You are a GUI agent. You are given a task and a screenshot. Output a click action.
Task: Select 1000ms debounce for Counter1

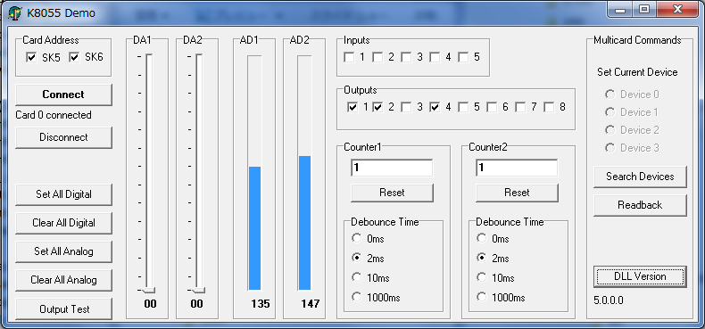pyautogui.click(x=357, y=297)
